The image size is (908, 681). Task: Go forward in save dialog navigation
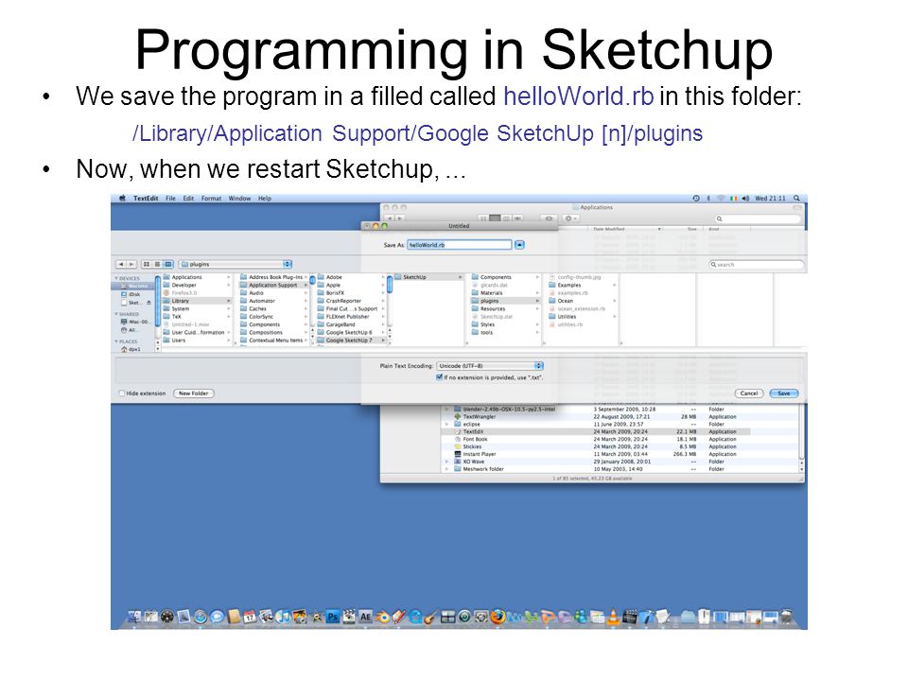131,264
